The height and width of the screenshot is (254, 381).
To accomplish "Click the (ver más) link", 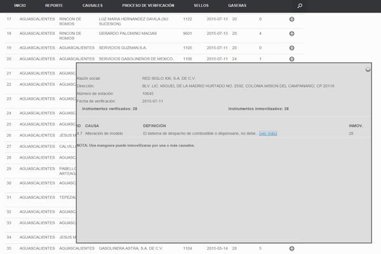I will click(x=268, y=133).
